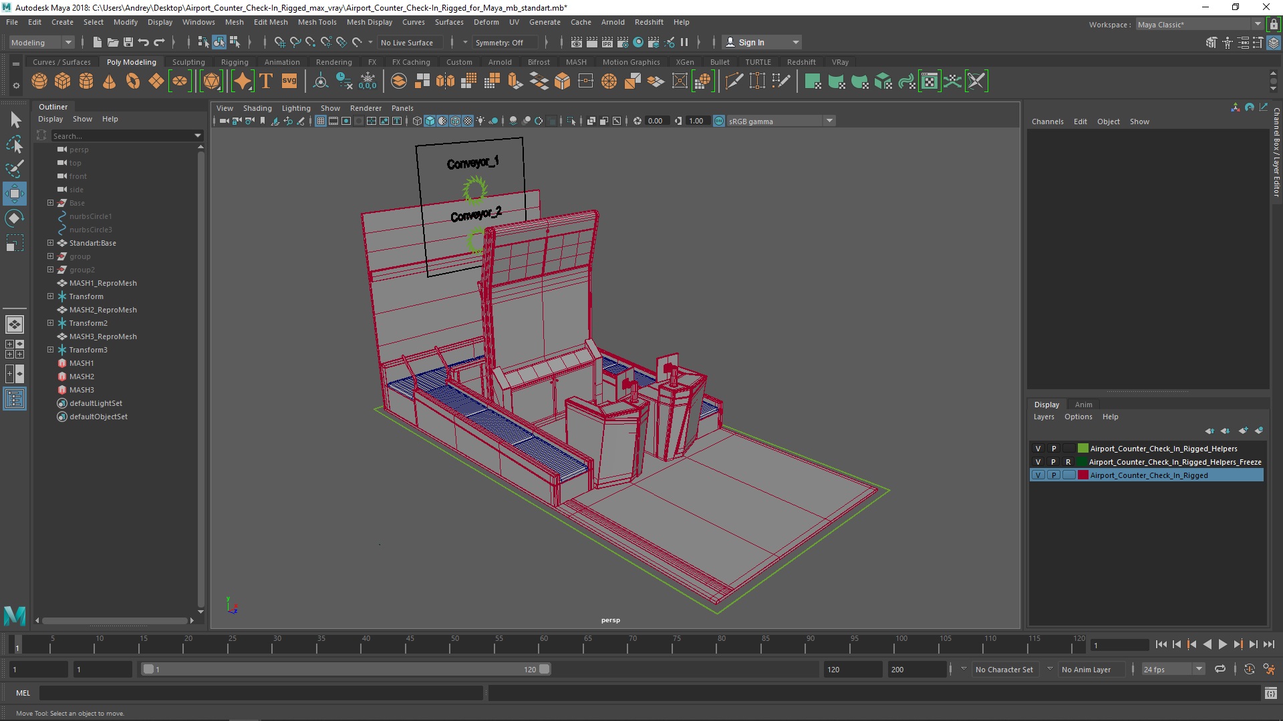Screen dimensions: 1283x721
Task: Click the polygon cylinder shelf icon
Action: pos(86,81)
